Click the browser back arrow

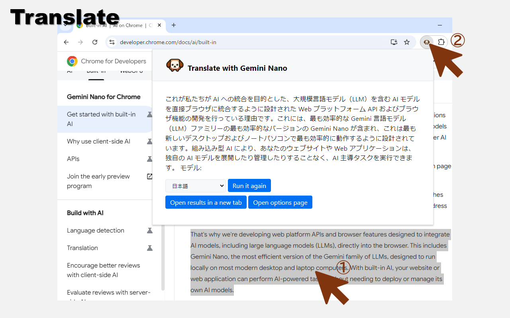click(x=66, y=42)
